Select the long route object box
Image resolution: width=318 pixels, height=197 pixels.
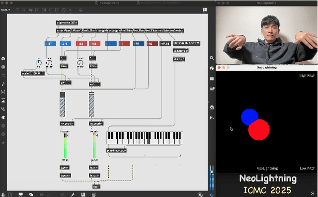120,31
